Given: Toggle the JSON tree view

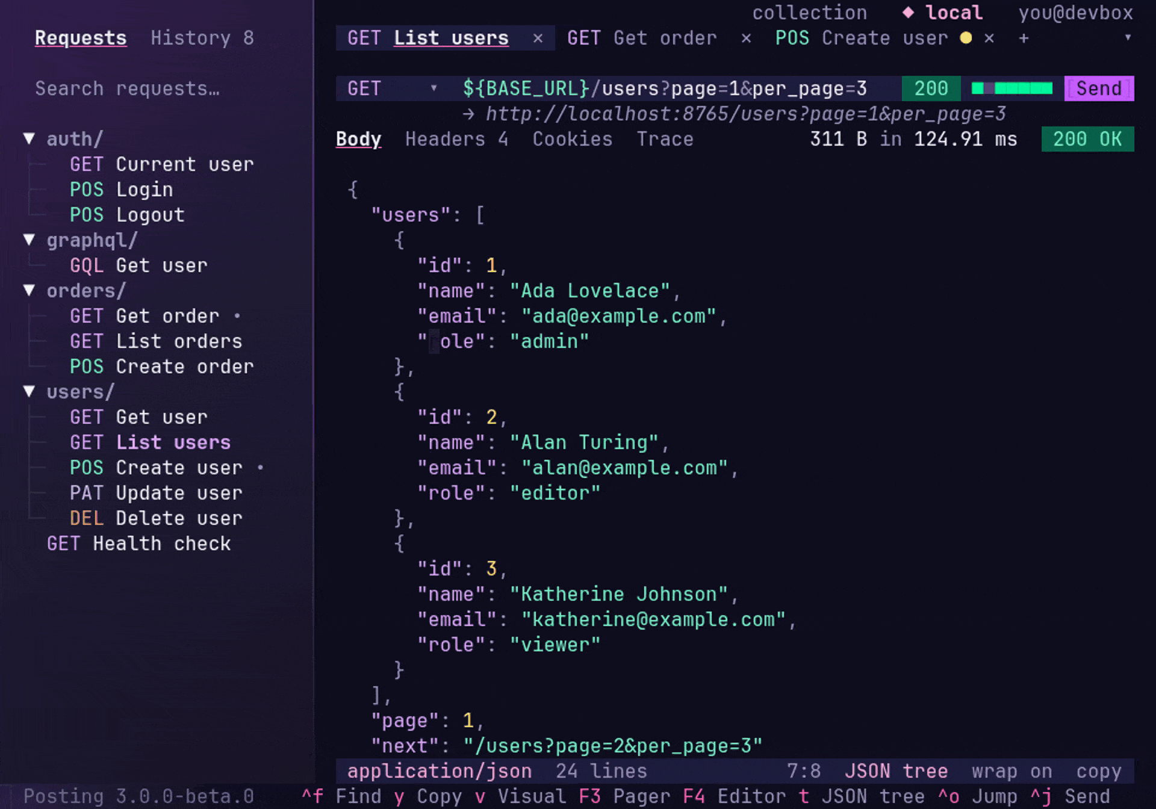Looking at the screenshot, I should tap(896, 771).
